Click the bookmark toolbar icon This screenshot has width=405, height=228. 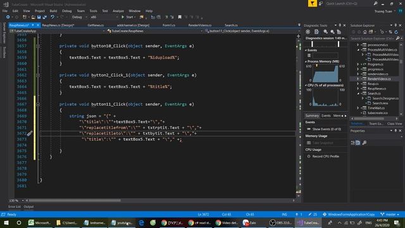pos(180,17)
